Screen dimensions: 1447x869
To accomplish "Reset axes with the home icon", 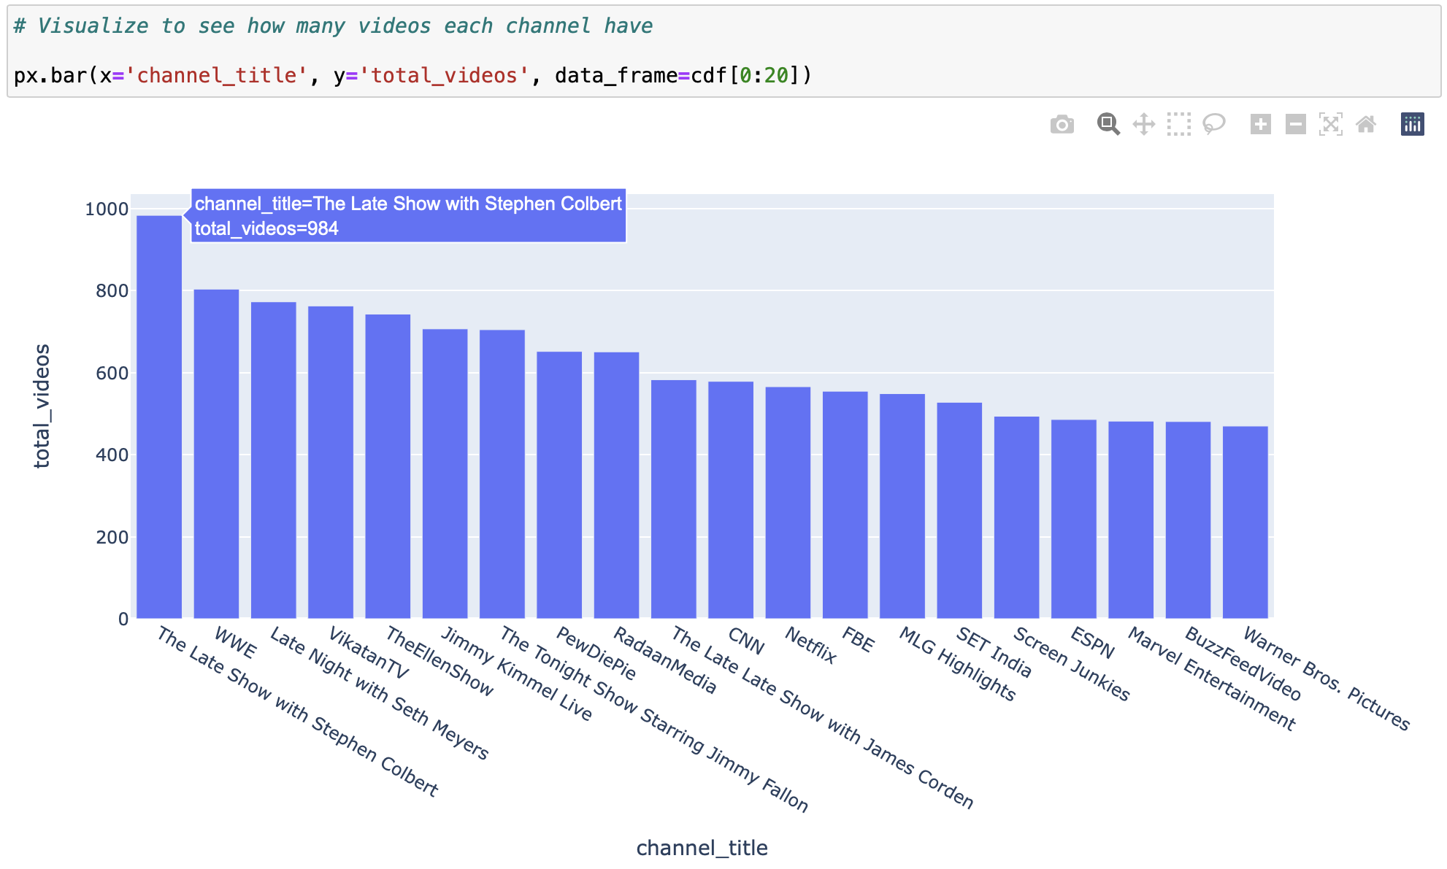I will click(x=1365, y=124).
